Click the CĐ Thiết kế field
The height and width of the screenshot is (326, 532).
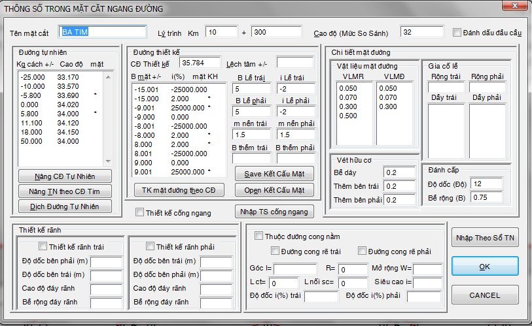click(x=200, y=63)
